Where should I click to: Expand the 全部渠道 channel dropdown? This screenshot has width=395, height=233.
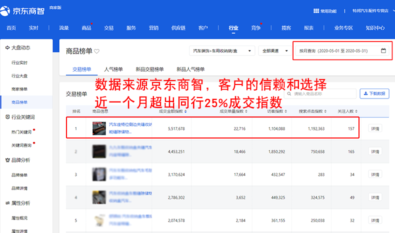tap(274, 51)
